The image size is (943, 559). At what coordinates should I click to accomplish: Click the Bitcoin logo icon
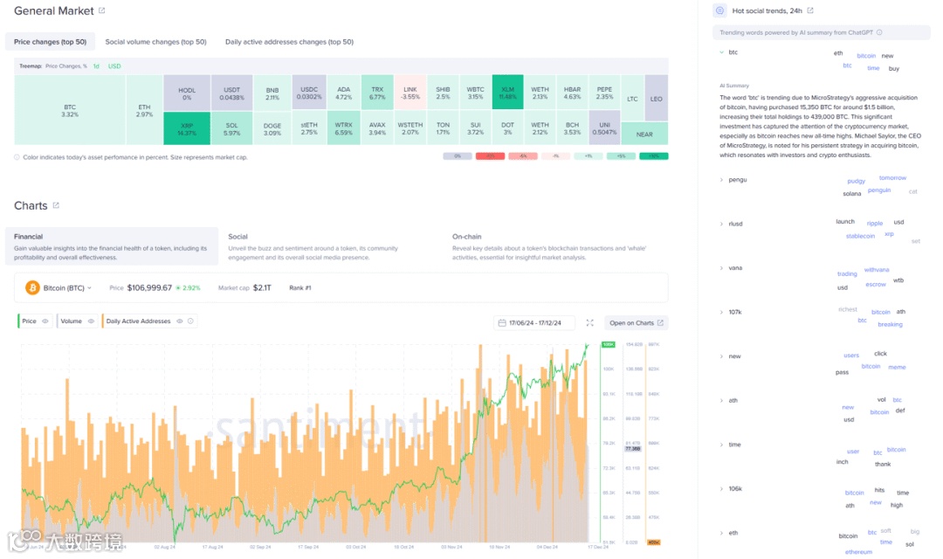tap(32, 288)
